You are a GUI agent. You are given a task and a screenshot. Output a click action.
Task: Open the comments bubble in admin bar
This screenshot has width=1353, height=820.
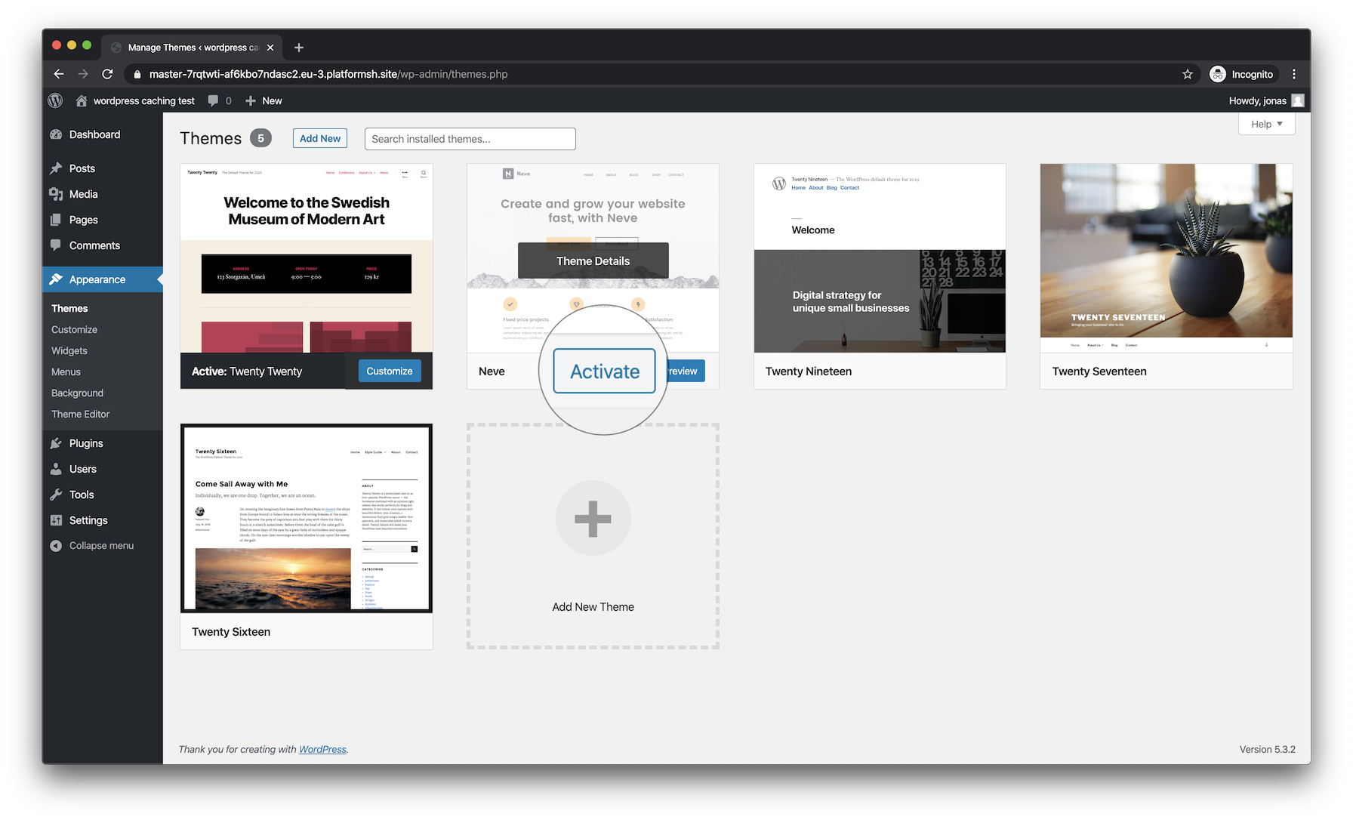point(219,100)
